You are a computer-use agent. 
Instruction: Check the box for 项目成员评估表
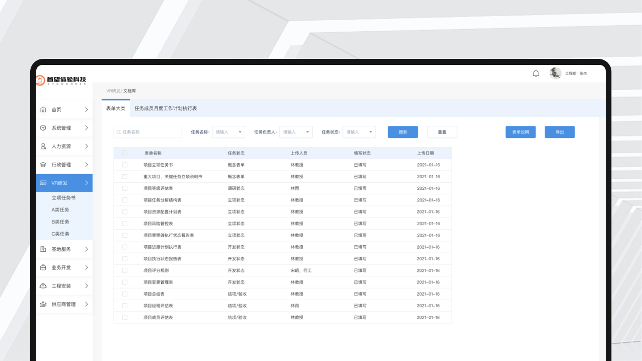click(x=125, y=318)
